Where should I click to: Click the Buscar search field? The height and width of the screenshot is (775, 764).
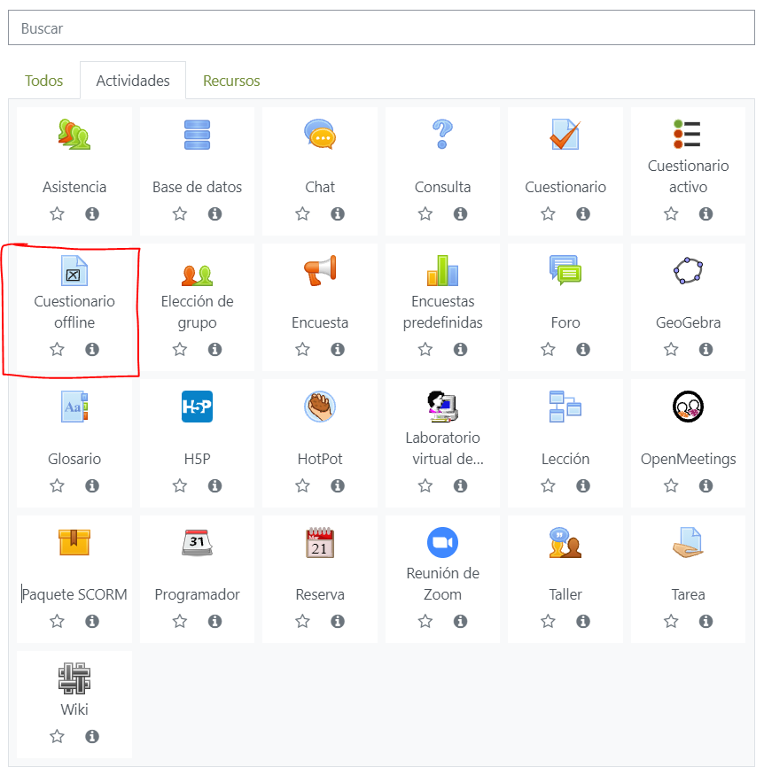coord(381,28)
